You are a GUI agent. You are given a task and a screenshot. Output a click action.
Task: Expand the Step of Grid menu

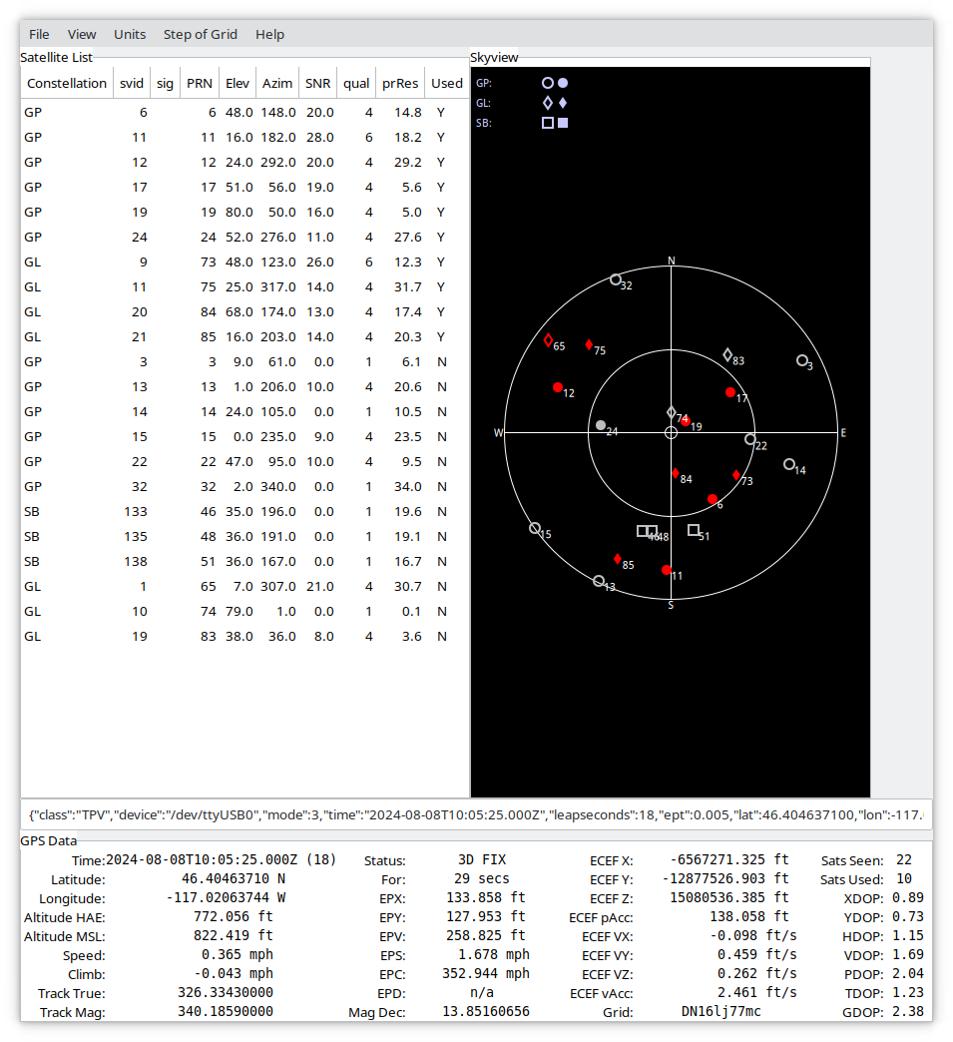[x=201, y=34]
